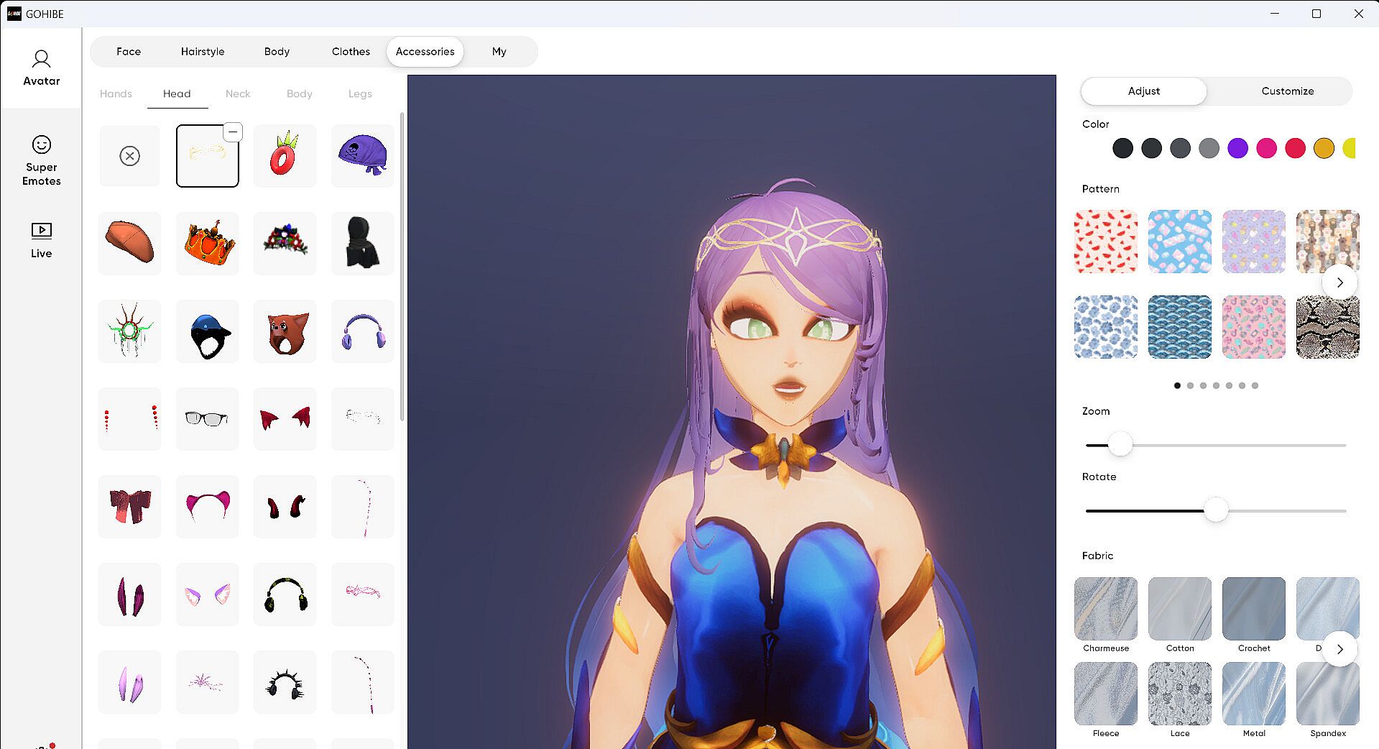The image size is (1379, 749).
Task: Open the Body tab beside Hairstyle
Action: coord(277,52)
